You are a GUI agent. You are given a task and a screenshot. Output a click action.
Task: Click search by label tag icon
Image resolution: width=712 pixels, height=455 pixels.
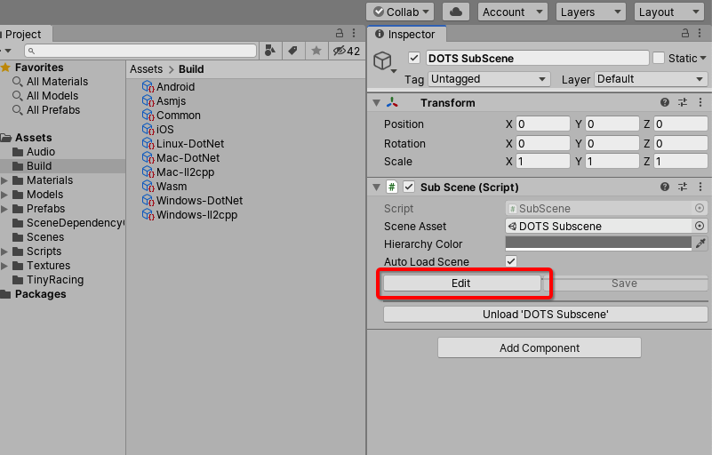pyautogui.click(x=293, y=51)
